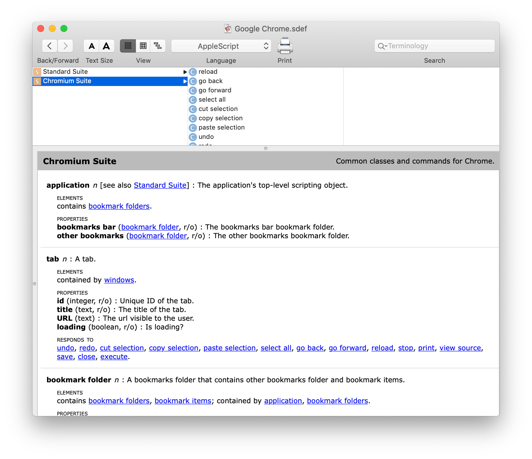This screenshot has width=532, height=459.
Task: Open the windows link under tab elements
Action: pos(119,280)
